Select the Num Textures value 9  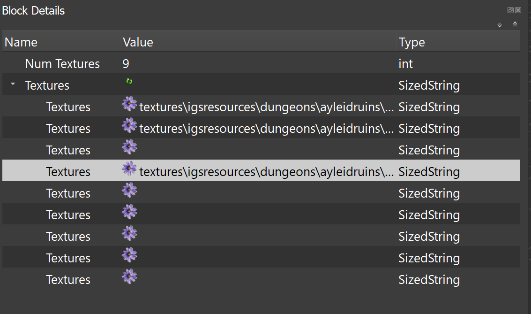126,64
